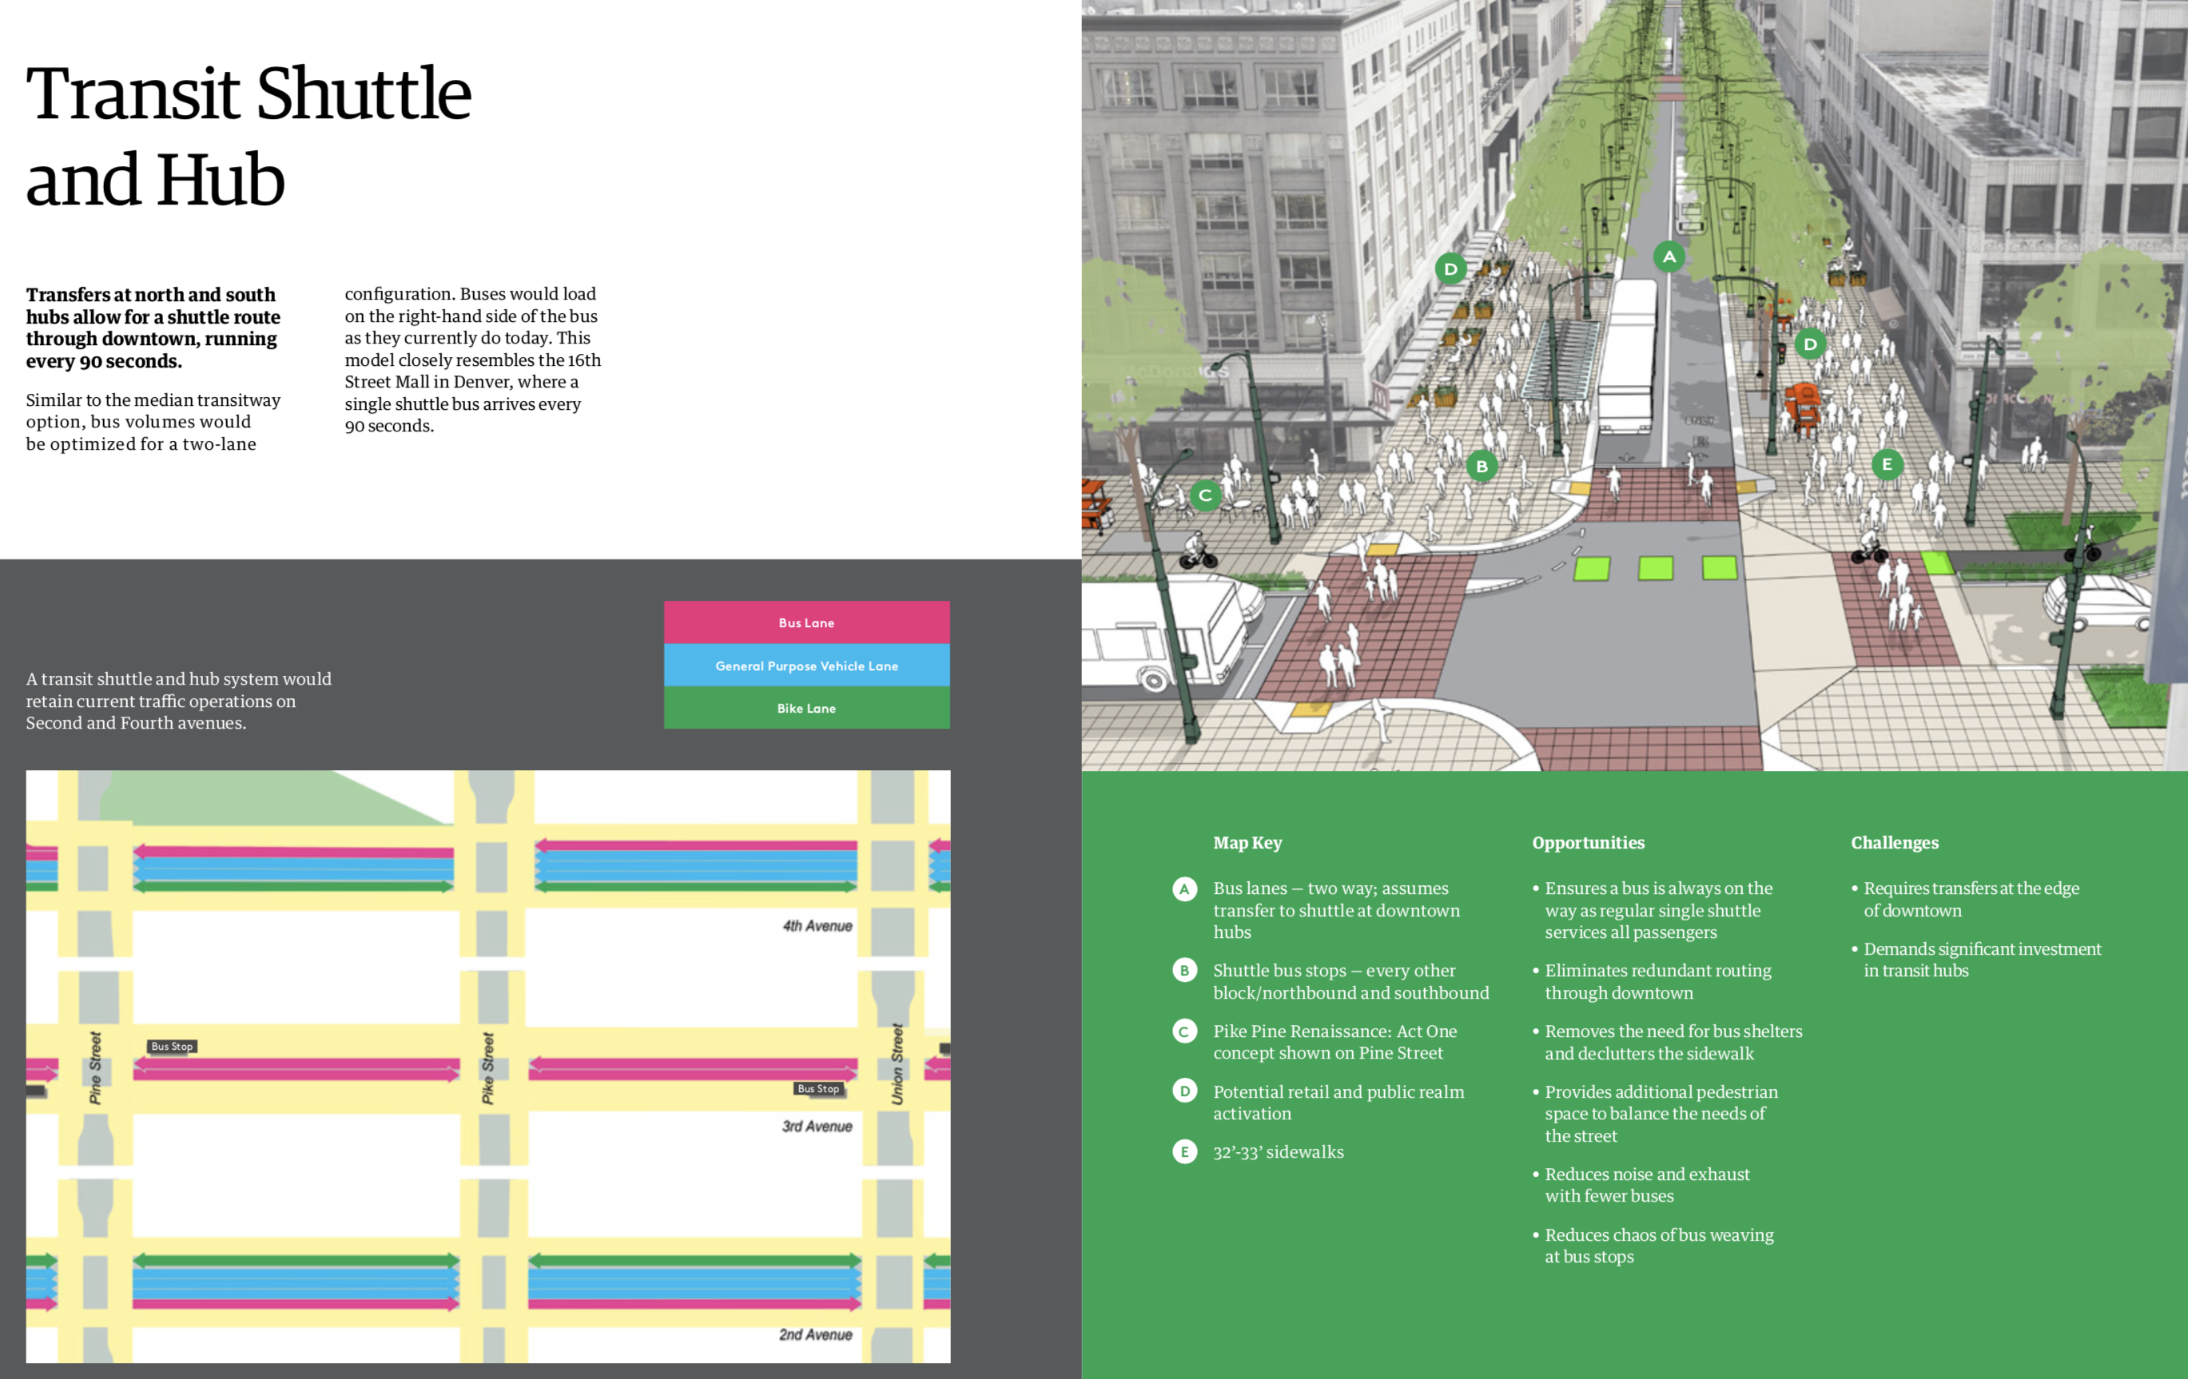The height and width of the screenshot is (1379, 2188).
Task: Click the D marker on the right sidewalk
Action: [1810, 344]
